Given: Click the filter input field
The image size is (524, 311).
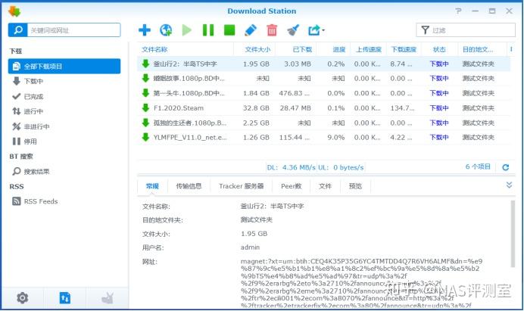Looking at the screenshot, I should tap(466, 30).
